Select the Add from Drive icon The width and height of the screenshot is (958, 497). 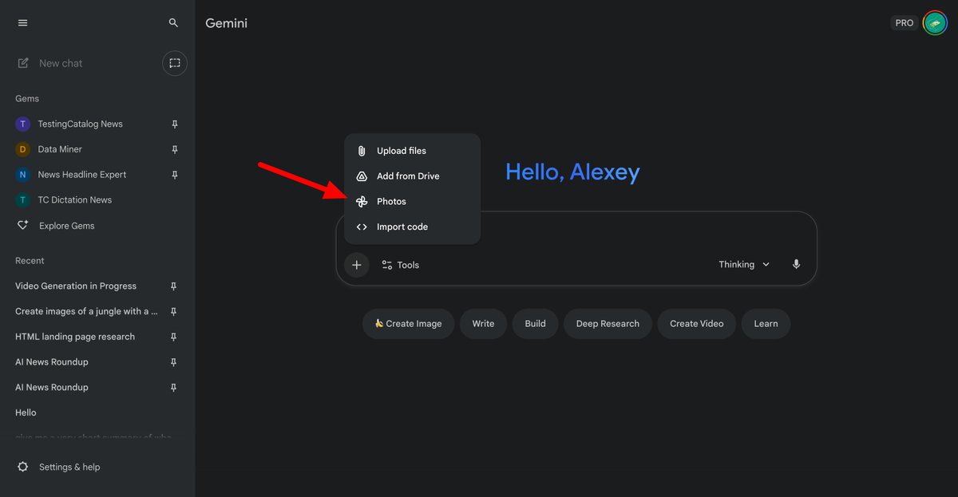pyautogui.click(x=362, y=176)
